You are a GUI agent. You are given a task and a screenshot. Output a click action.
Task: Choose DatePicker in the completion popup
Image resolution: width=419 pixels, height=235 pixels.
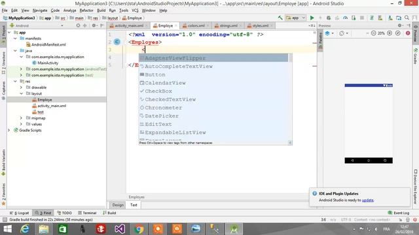(213, 116)
